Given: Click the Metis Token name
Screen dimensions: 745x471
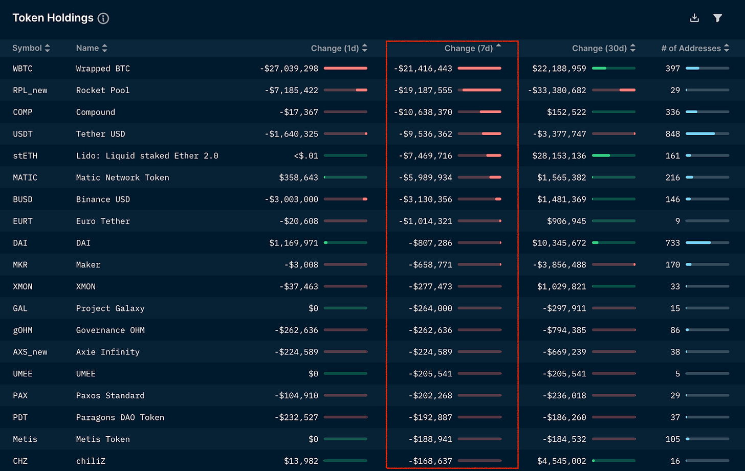Looking at the screenshot, I should tap(103, 439).
